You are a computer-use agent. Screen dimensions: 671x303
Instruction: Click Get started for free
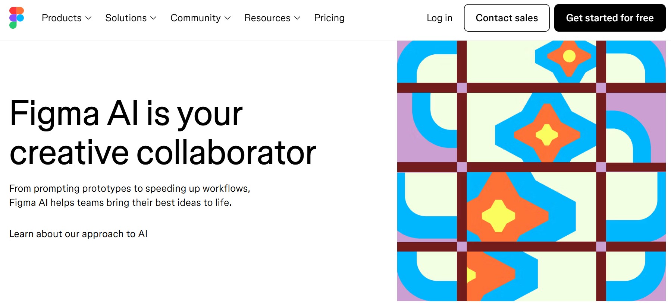coord(609,17)
